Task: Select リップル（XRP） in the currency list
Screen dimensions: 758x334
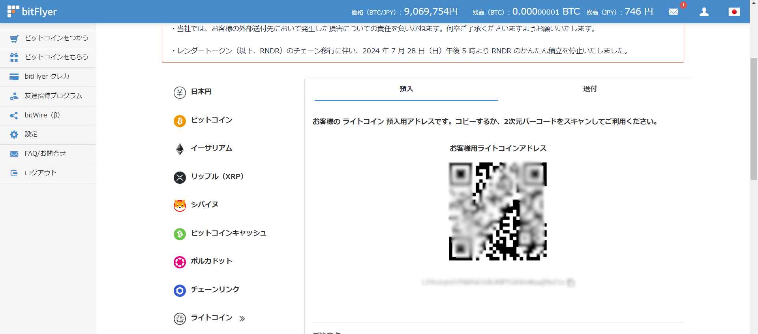Action: 218,177
